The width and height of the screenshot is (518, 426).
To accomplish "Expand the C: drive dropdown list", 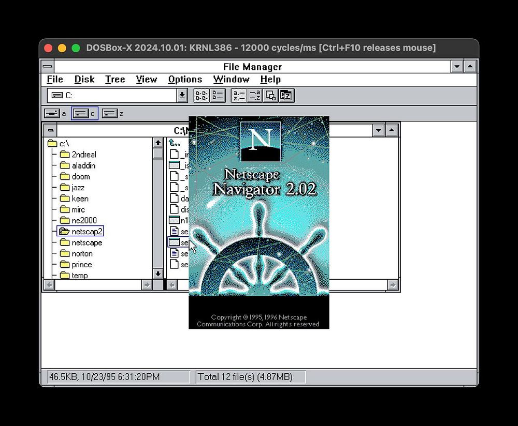I will coord(182,96).
